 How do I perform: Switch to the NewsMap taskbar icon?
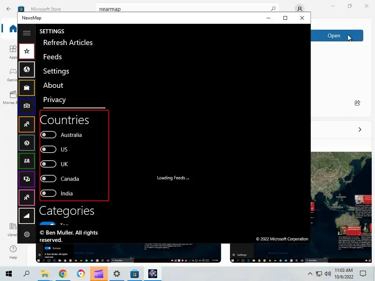click(x=153, y=274)
